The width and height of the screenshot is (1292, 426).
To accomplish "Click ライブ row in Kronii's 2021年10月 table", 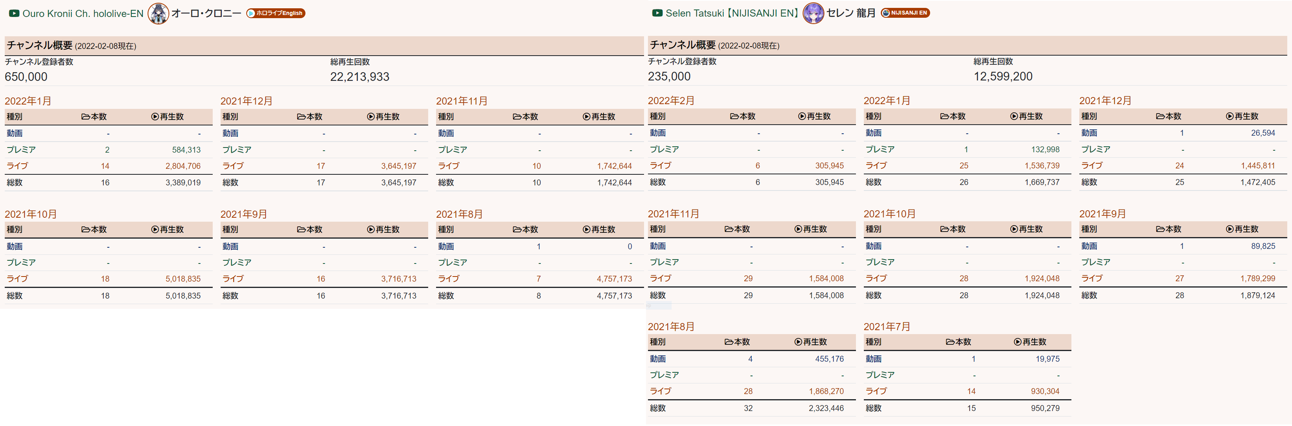I will 17,278.
